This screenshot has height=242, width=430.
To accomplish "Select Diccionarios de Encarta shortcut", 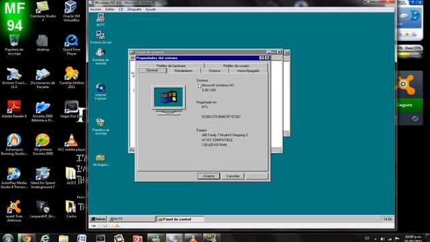I will coord(43,78).
